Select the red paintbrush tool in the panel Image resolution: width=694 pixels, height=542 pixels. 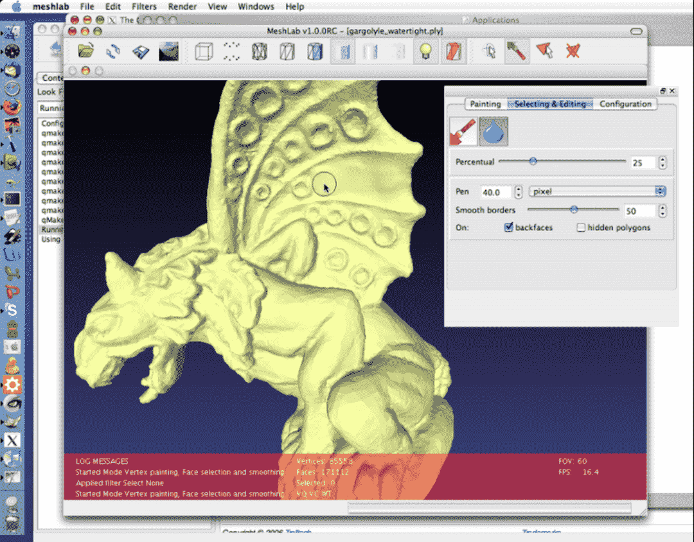click(464, 131)
